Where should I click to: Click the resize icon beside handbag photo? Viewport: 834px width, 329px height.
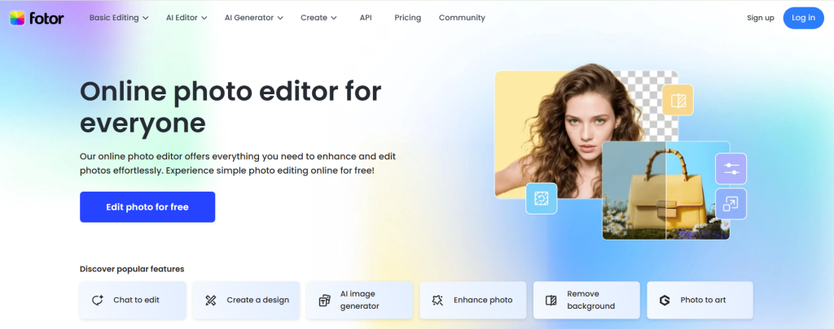(731, 204)
